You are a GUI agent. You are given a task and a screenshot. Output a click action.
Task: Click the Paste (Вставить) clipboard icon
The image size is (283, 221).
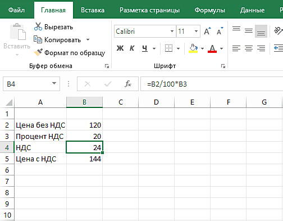click(x=17, y=31)
